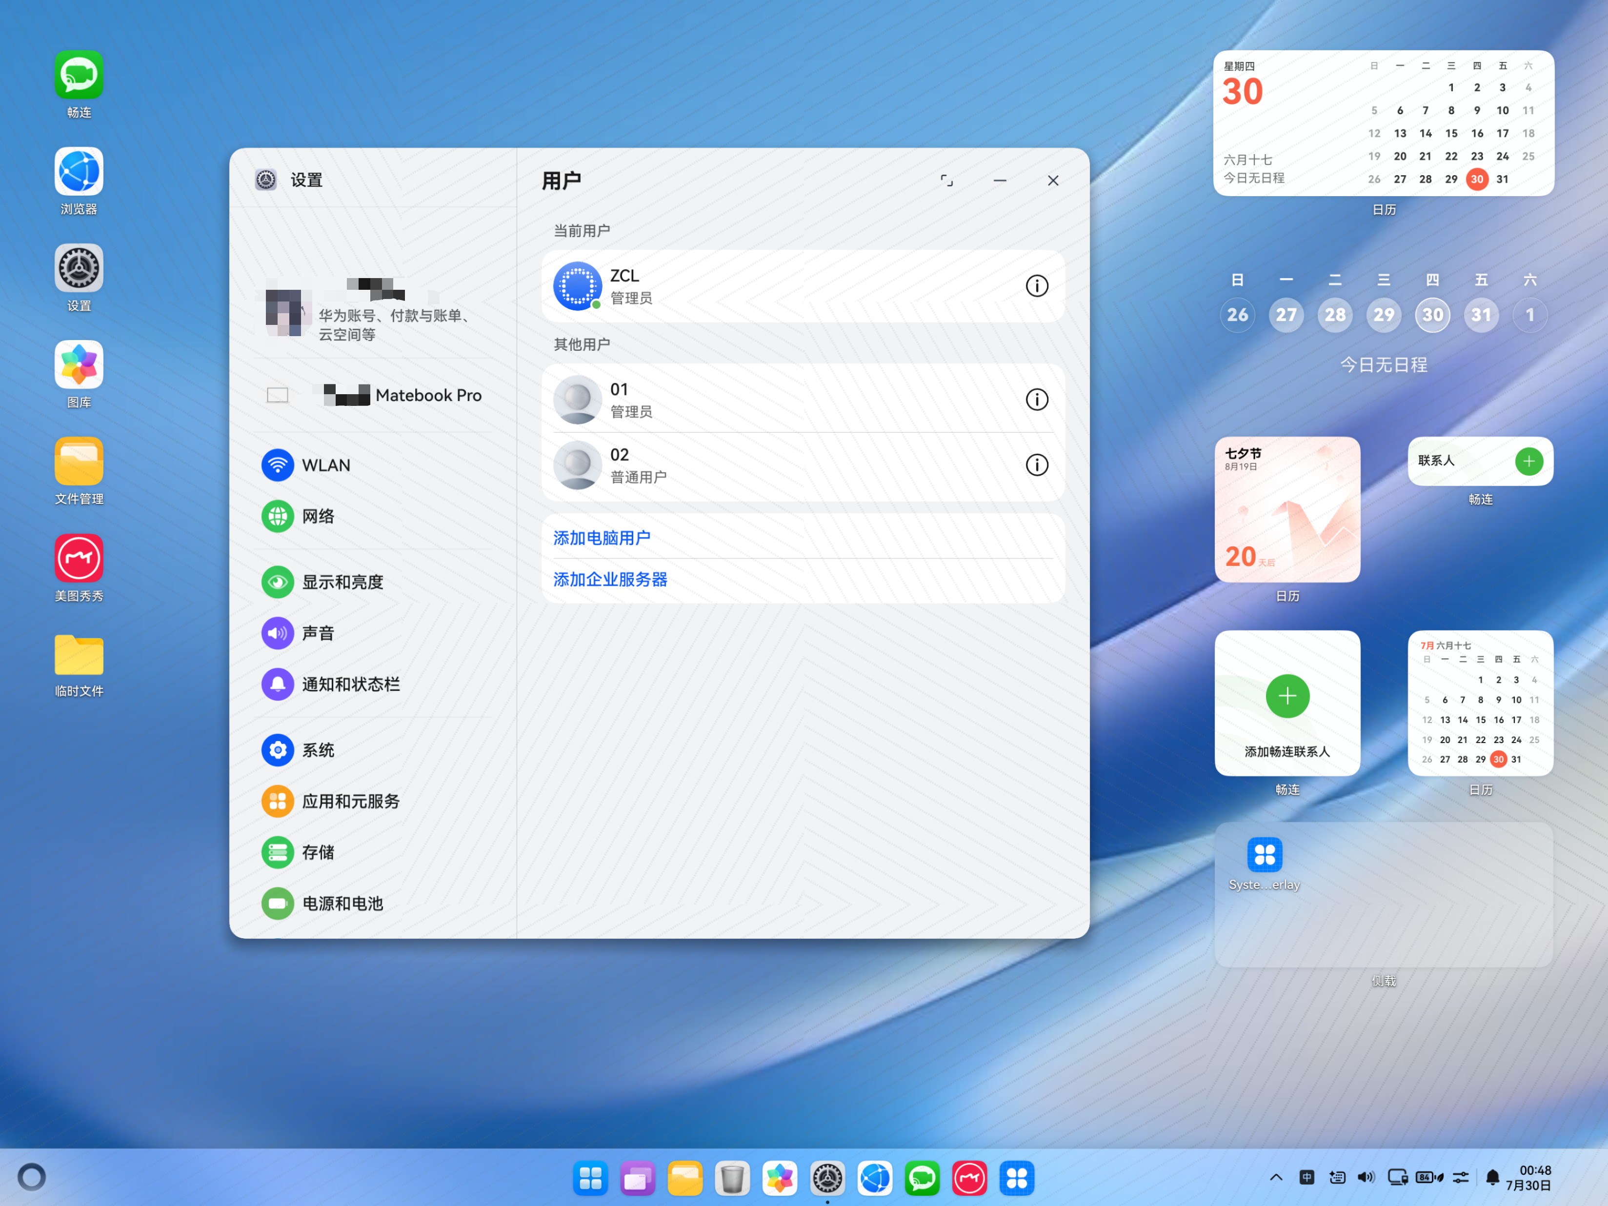Click the 添加电脑用户 link
This screenshot has height=1206, width=1608.
(x=602, y=538)
